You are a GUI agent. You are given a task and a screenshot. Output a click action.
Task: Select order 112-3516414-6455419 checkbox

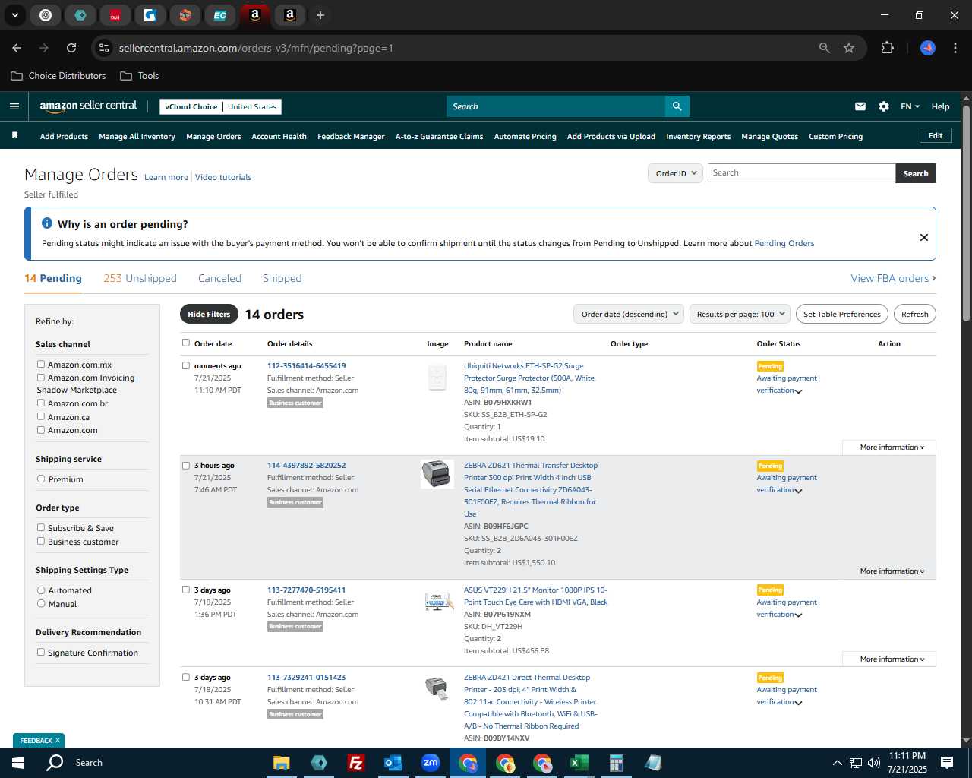point(186,365)
